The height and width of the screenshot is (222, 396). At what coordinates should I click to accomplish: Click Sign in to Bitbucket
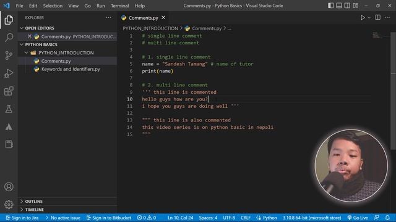pos(109,218)
